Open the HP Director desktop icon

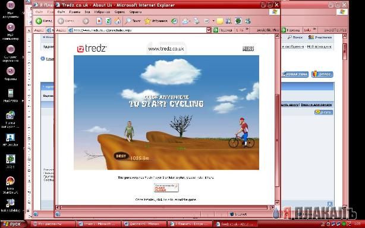(11, 140)
